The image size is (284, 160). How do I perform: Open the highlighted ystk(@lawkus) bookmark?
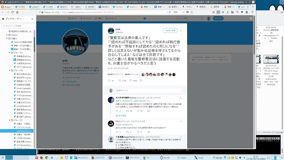point(17,131)
